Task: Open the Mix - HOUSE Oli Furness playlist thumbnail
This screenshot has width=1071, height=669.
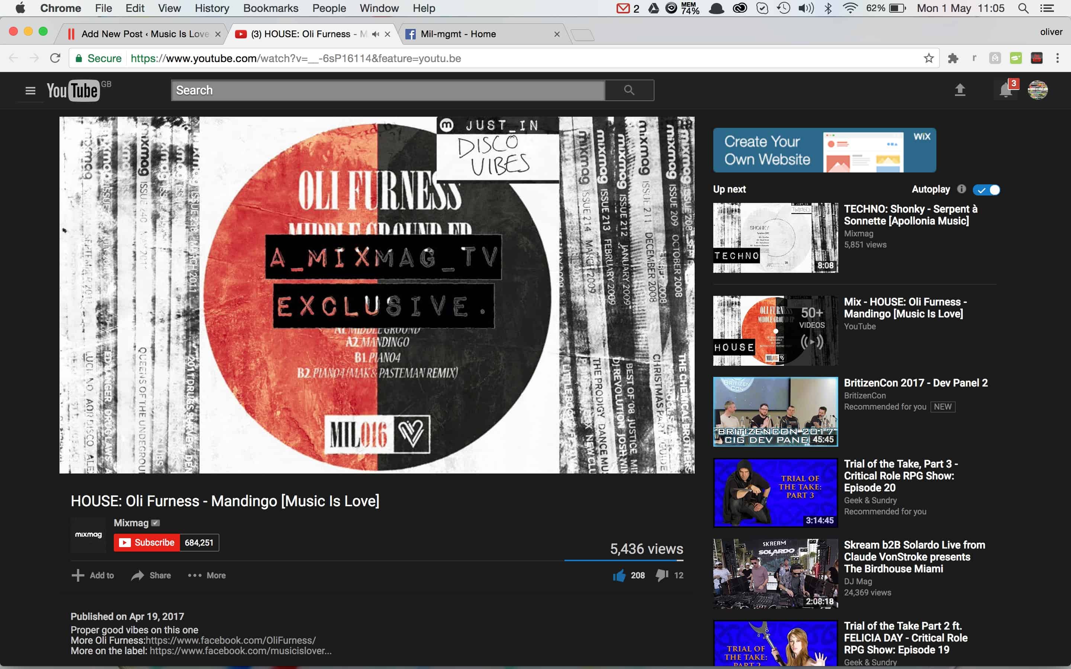Action: pyautogui.click(x=775, y=330)
